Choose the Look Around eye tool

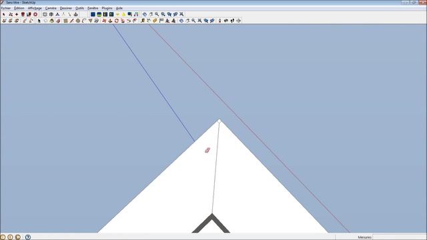tap(226, 21)
